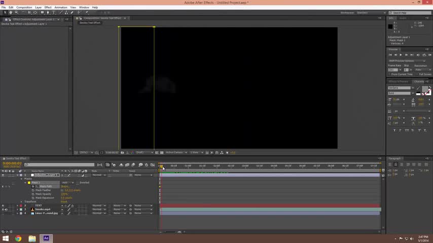Open the Animation menu
The image size is (433, 243).
(61, 8)
